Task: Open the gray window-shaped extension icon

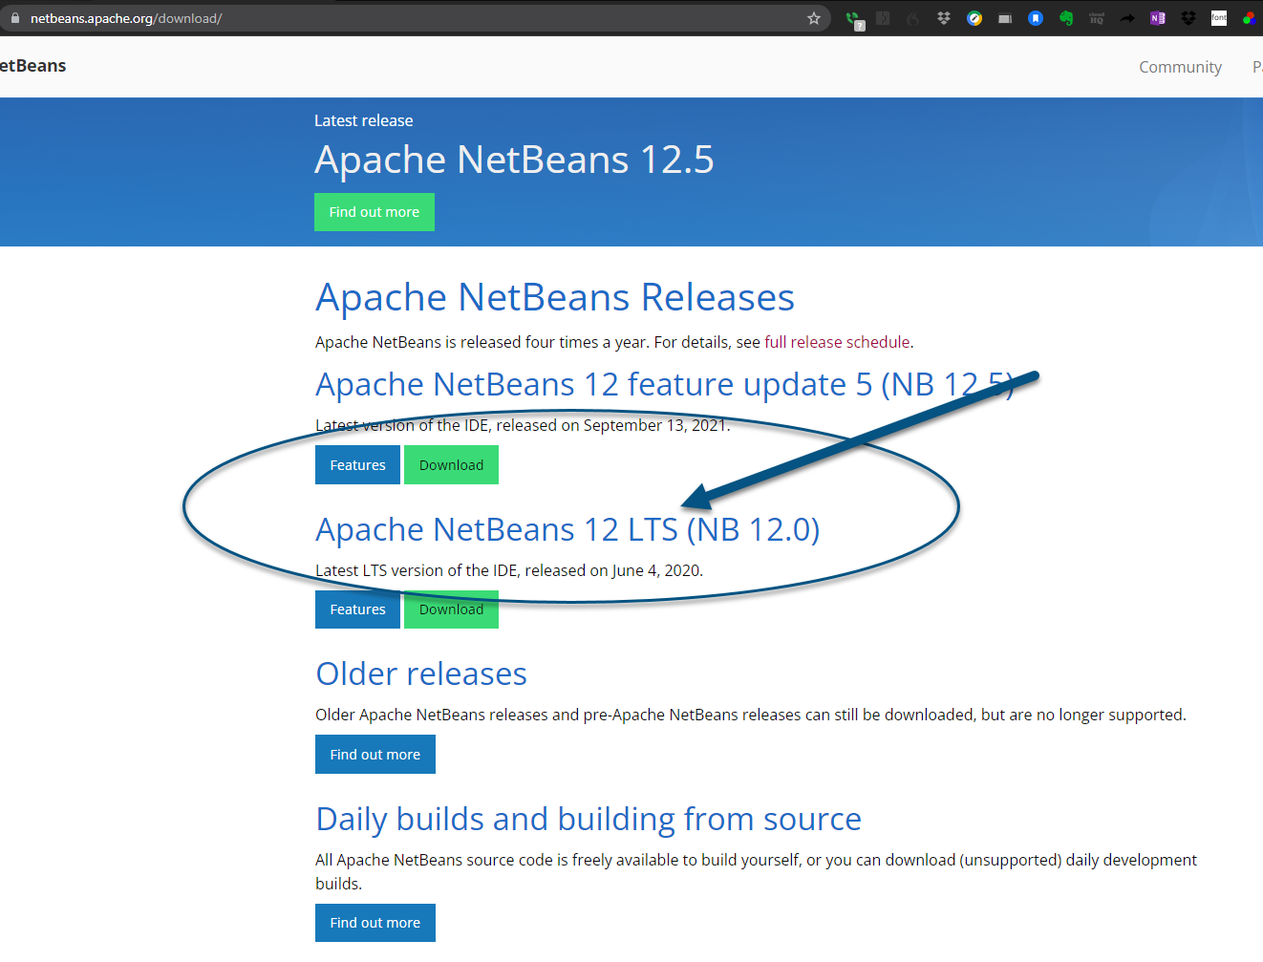Action: coord(1005,18)
